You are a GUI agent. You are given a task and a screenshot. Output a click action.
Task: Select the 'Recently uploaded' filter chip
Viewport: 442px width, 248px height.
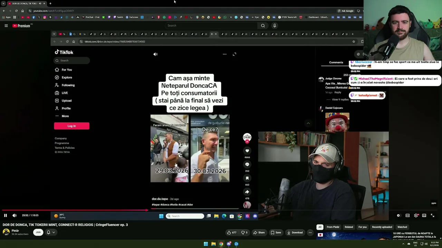[x=382, y=227]
